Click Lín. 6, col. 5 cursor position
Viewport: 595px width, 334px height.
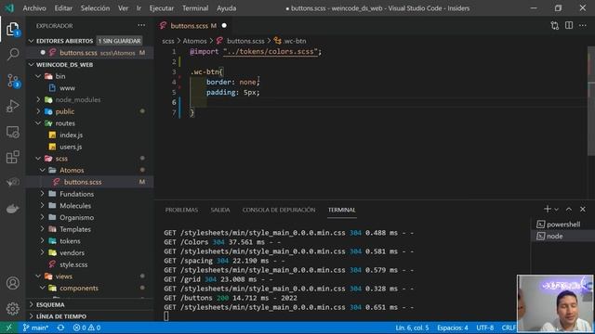(x=412, y=328)
